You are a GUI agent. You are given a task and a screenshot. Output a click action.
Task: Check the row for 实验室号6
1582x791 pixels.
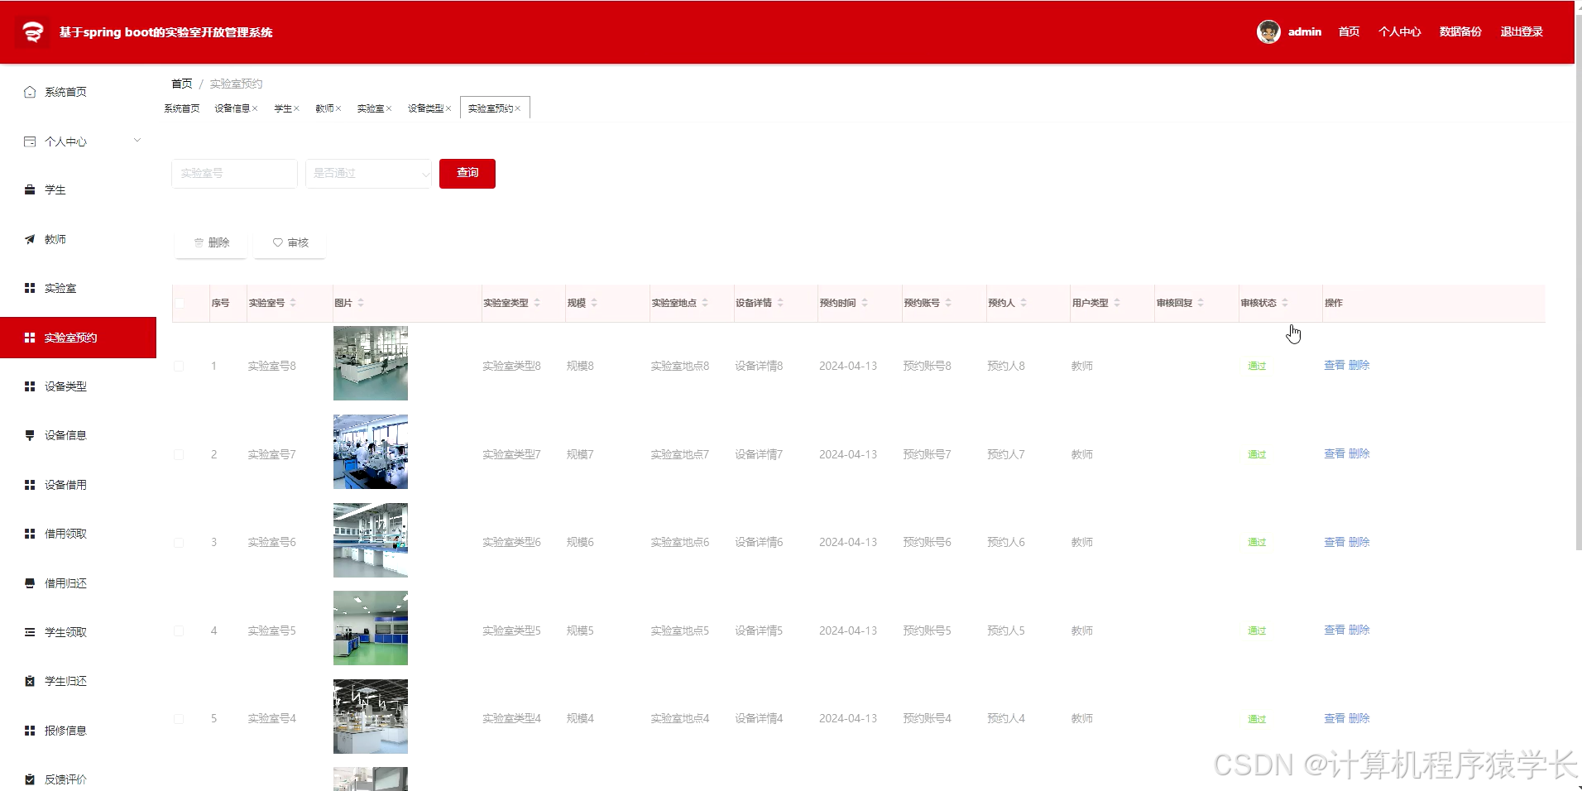[x=179, y=542]
